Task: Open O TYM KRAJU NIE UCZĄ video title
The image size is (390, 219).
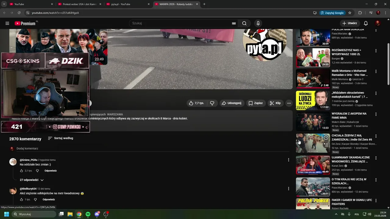Action: [349, 181]
